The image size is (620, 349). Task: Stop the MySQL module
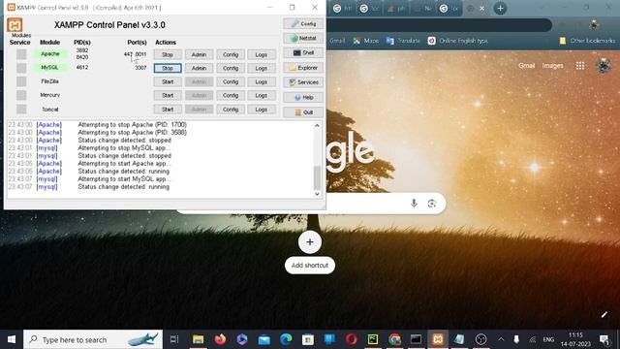[168, 68]
